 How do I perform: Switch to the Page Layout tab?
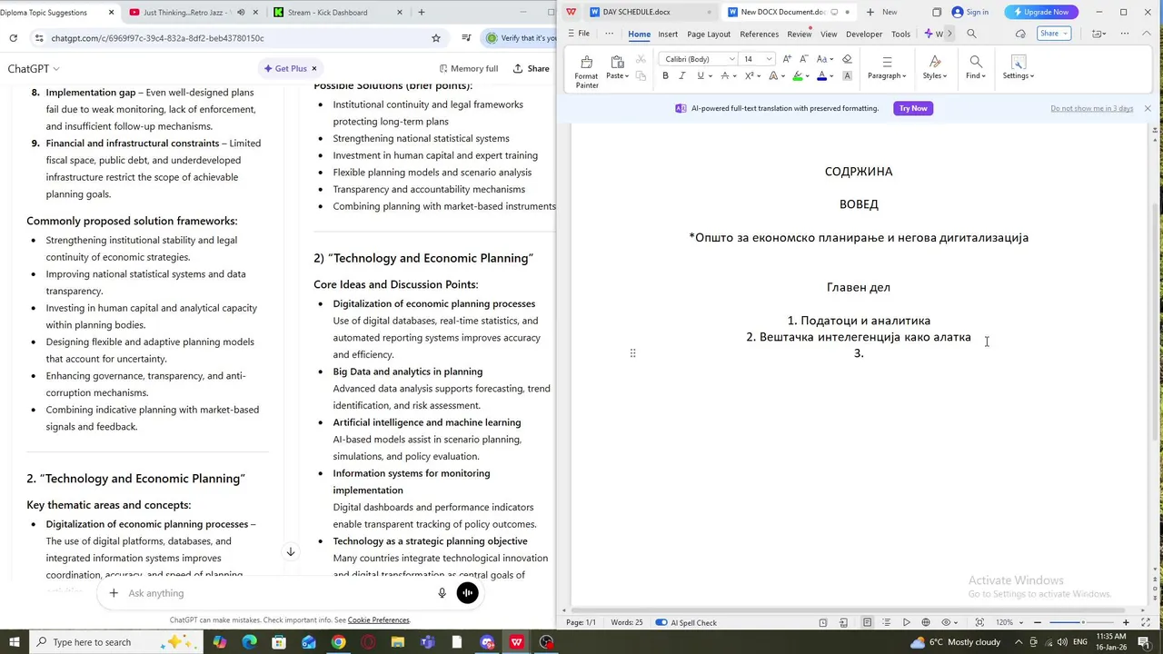[x=709, y=34]
